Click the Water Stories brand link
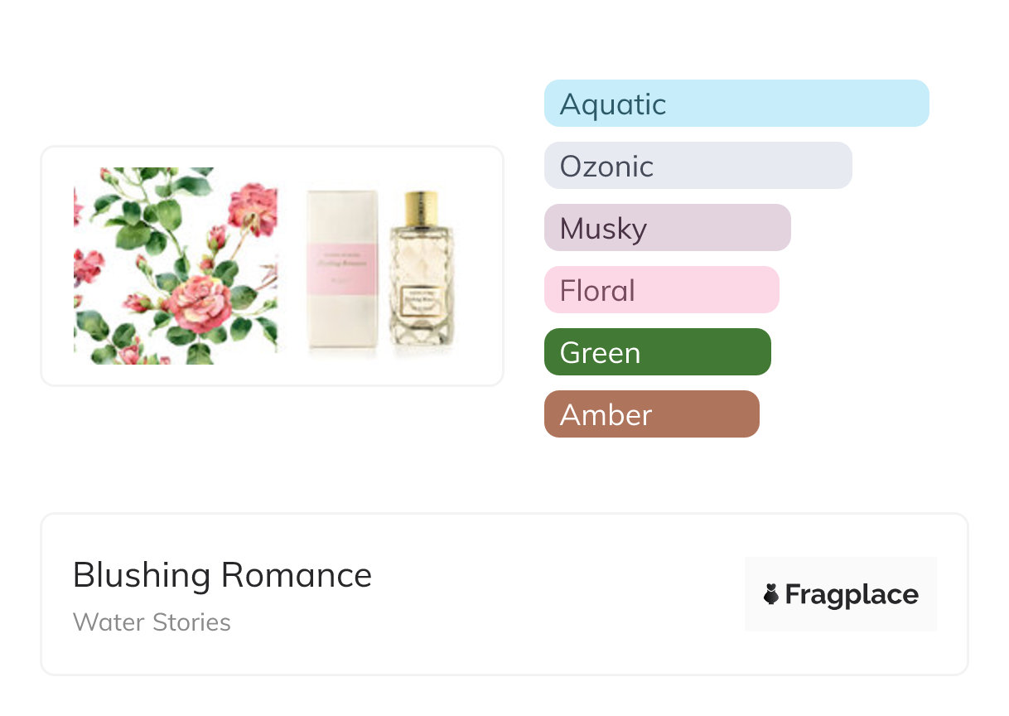 pyautogui.click(x=152, y=622)
